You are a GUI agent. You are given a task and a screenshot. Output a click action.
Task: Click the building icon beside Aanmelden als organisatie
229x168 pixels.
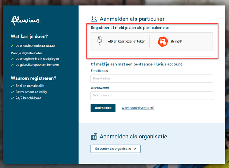[x=94, y=137]
